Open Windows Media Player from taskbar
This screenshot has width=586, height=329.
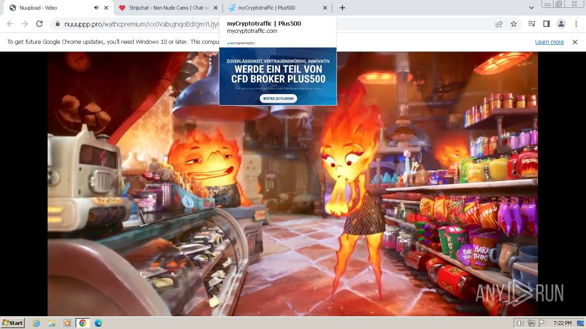coord(67,323)
